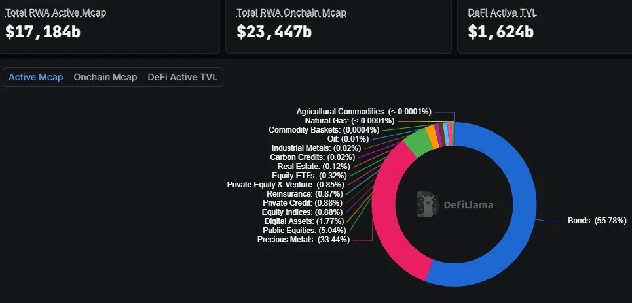Select the DeFi Active TVL tab

coord(182,77)
